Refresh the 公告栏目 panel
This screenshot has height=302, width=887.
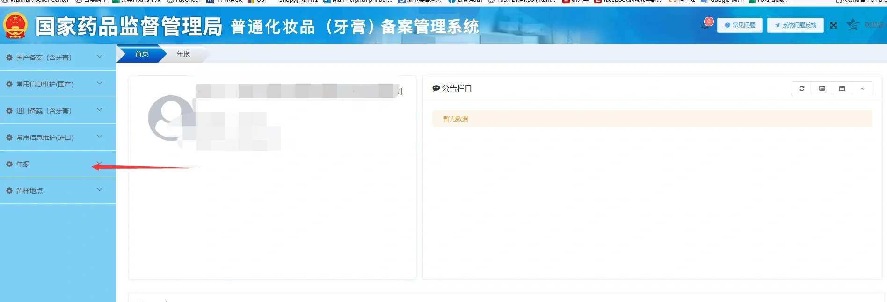pyautogui.click(x=802, y=89)
